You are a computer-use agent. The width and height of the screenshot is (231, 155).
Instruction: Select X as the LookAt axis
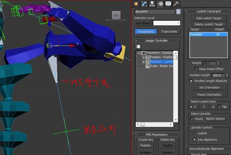tap(191, 107)
